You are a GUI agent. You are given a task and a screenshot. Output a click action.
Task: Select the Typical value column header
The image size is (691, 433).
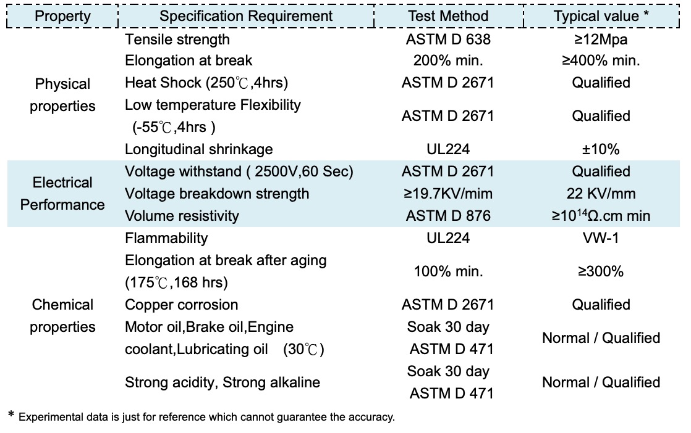pyautogui.click(x=601, y=16)
